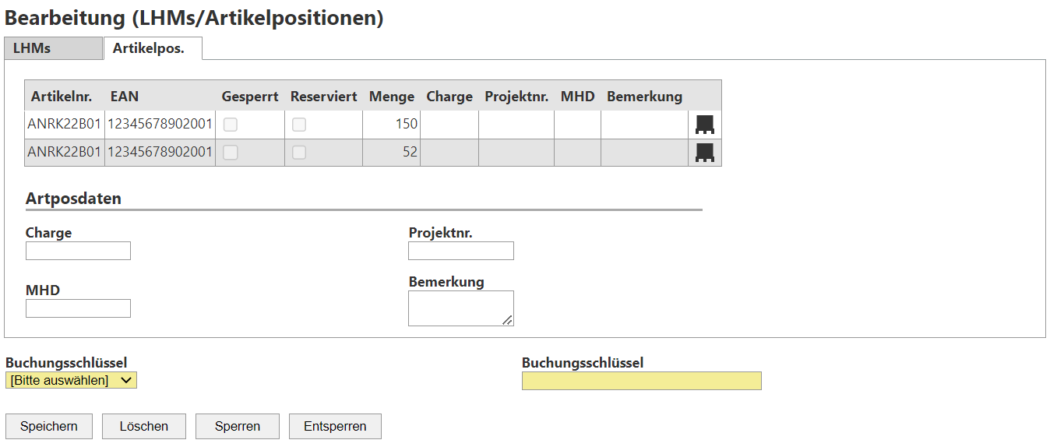Screen dimensions: 1050x447
Task: Toggle Gesperrt checkbox in first row
Action: (x=231, y=125)
